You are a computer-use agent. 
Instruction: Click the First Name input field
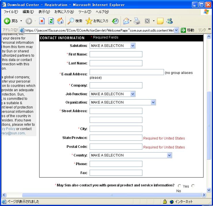click(x=116, y=54)
